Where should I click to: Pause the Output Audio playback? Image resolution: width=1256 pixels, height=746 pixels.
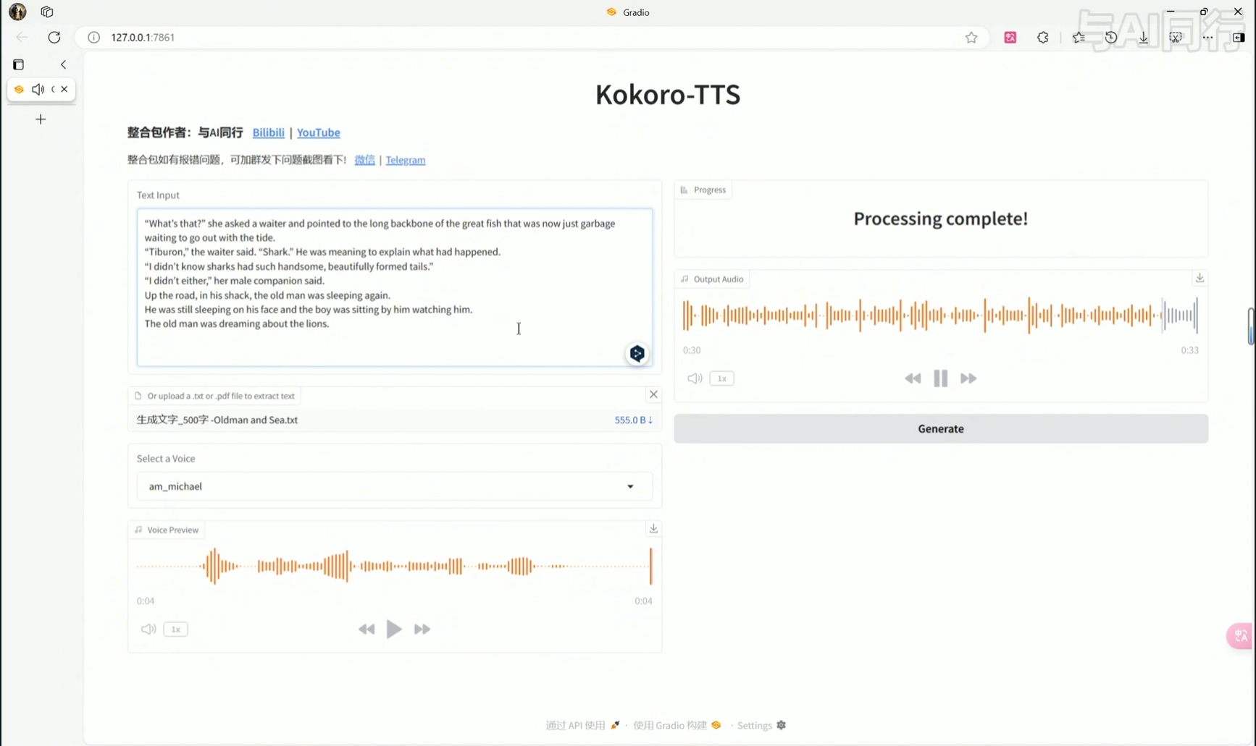pos(940,378)
